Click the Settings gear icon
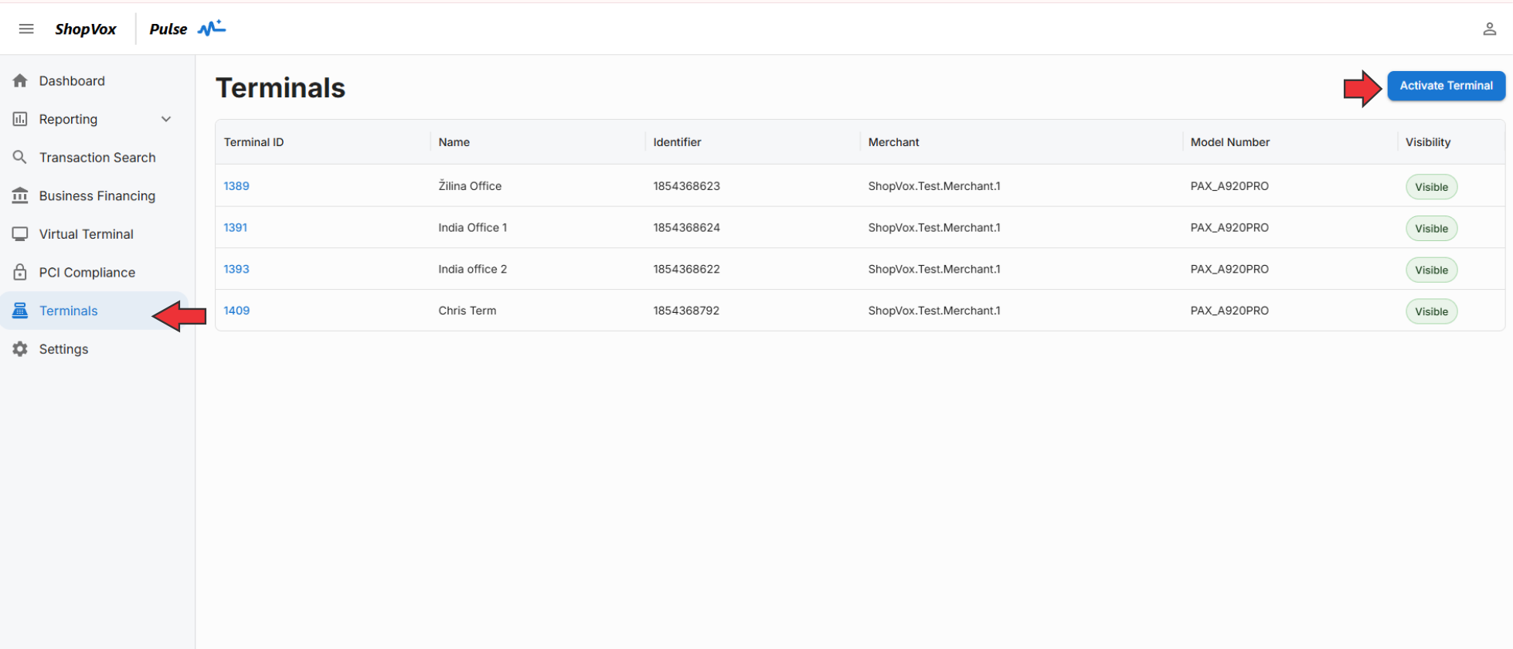 [x=20, y=349]
